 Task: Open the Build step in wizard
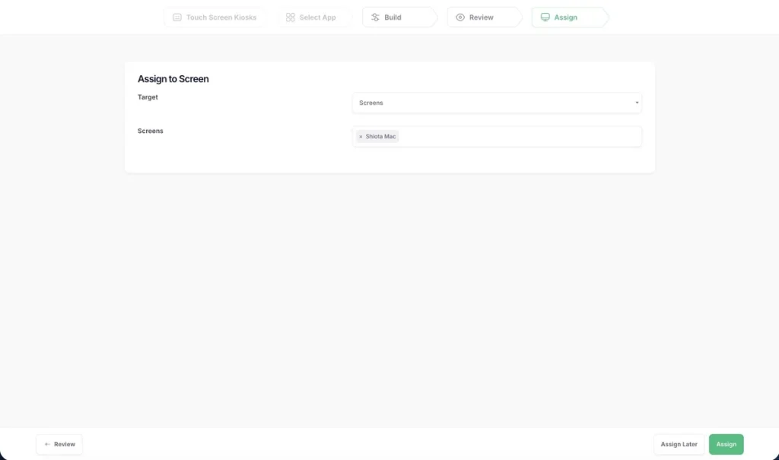tap(393, 17)
